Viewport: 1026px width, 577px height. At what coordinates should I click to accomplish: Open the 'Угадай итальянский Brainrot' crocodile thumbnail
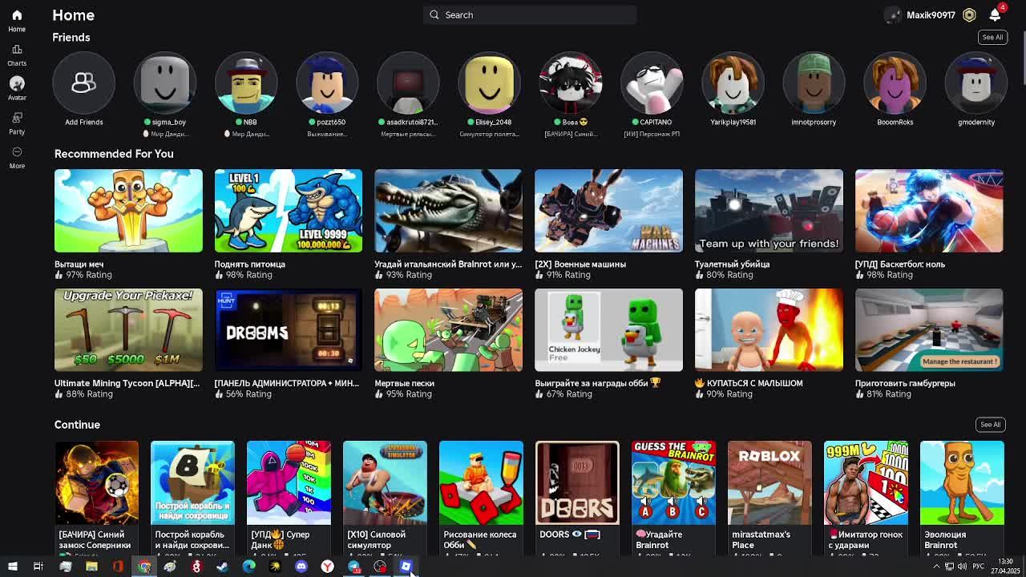coord(448,211)
